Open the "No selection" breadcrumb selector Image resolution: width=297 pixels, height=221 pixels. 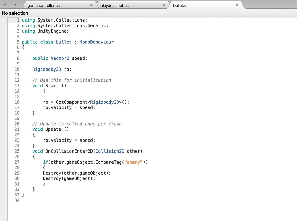coord(15,13)
